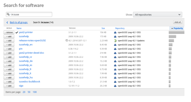Viewport: 191px width, 102px height.
Task: Click repository icon in susehelp_cz row
Action: (115, 57)
